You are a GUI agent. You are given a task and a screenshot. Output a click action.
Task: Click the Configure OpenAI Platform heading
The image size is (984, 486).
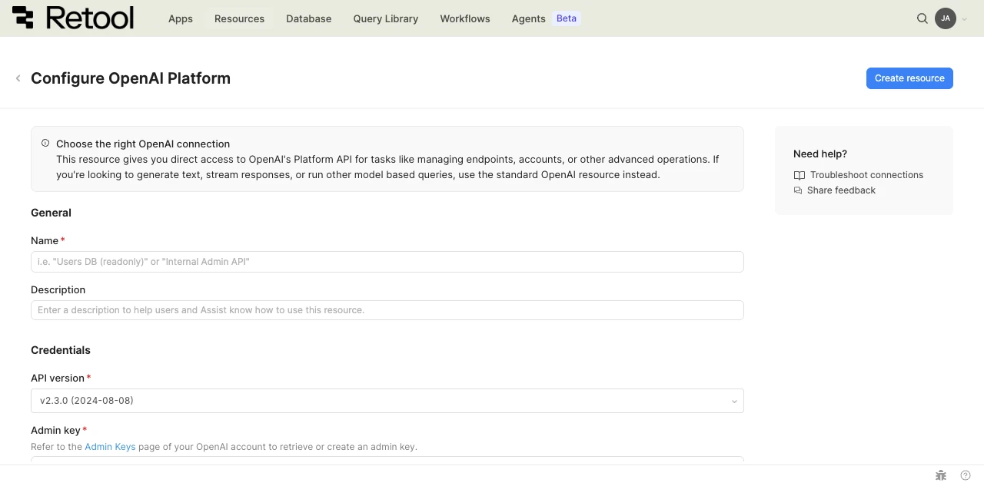[131, 78]
